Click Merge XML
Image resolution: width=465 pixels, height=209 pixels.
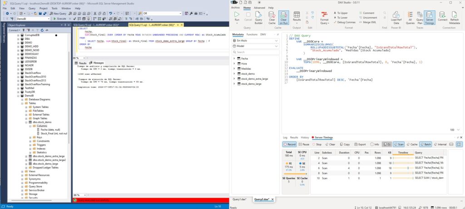(x=367, y=22)
